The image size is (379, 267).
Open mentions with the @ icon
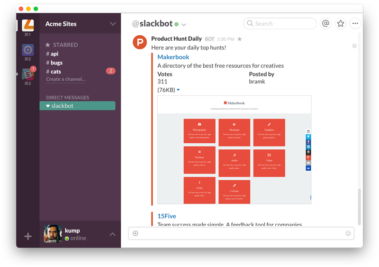325,24
